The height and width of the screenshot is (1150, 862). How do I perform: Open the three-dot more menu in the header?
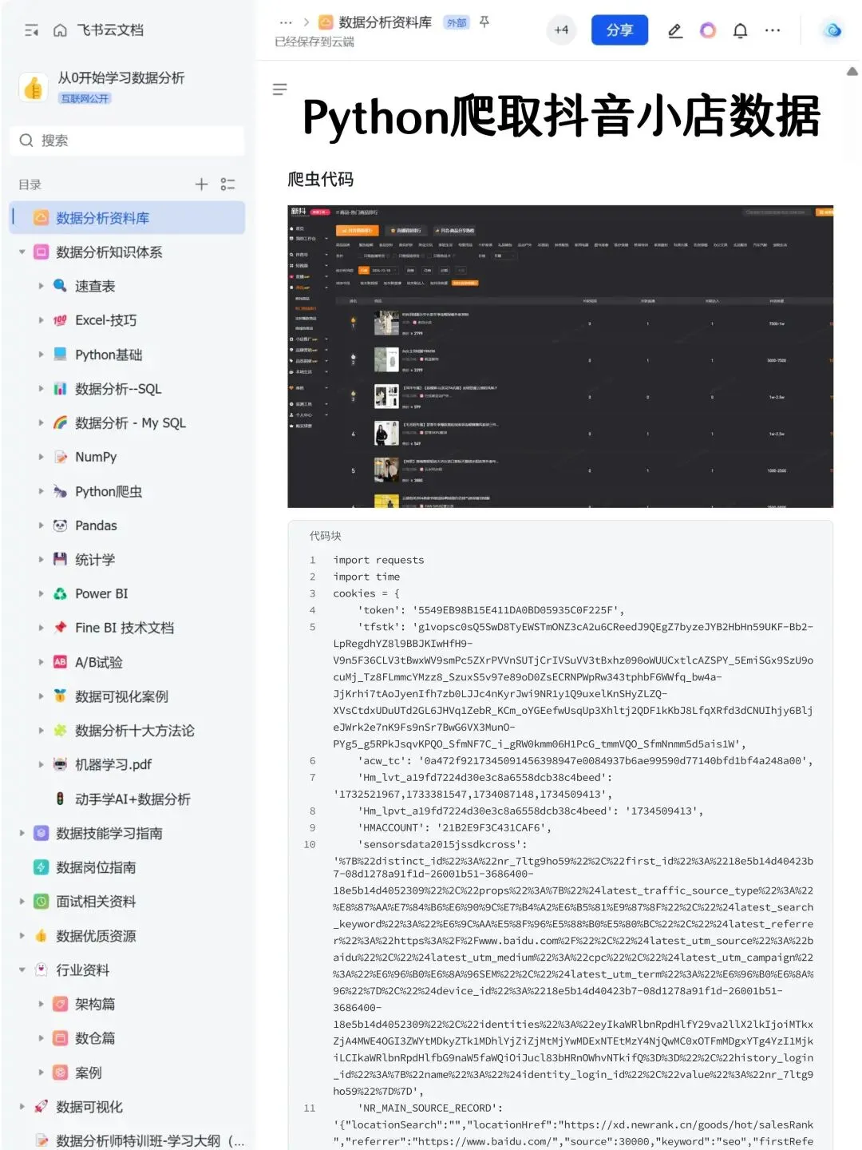773,30
